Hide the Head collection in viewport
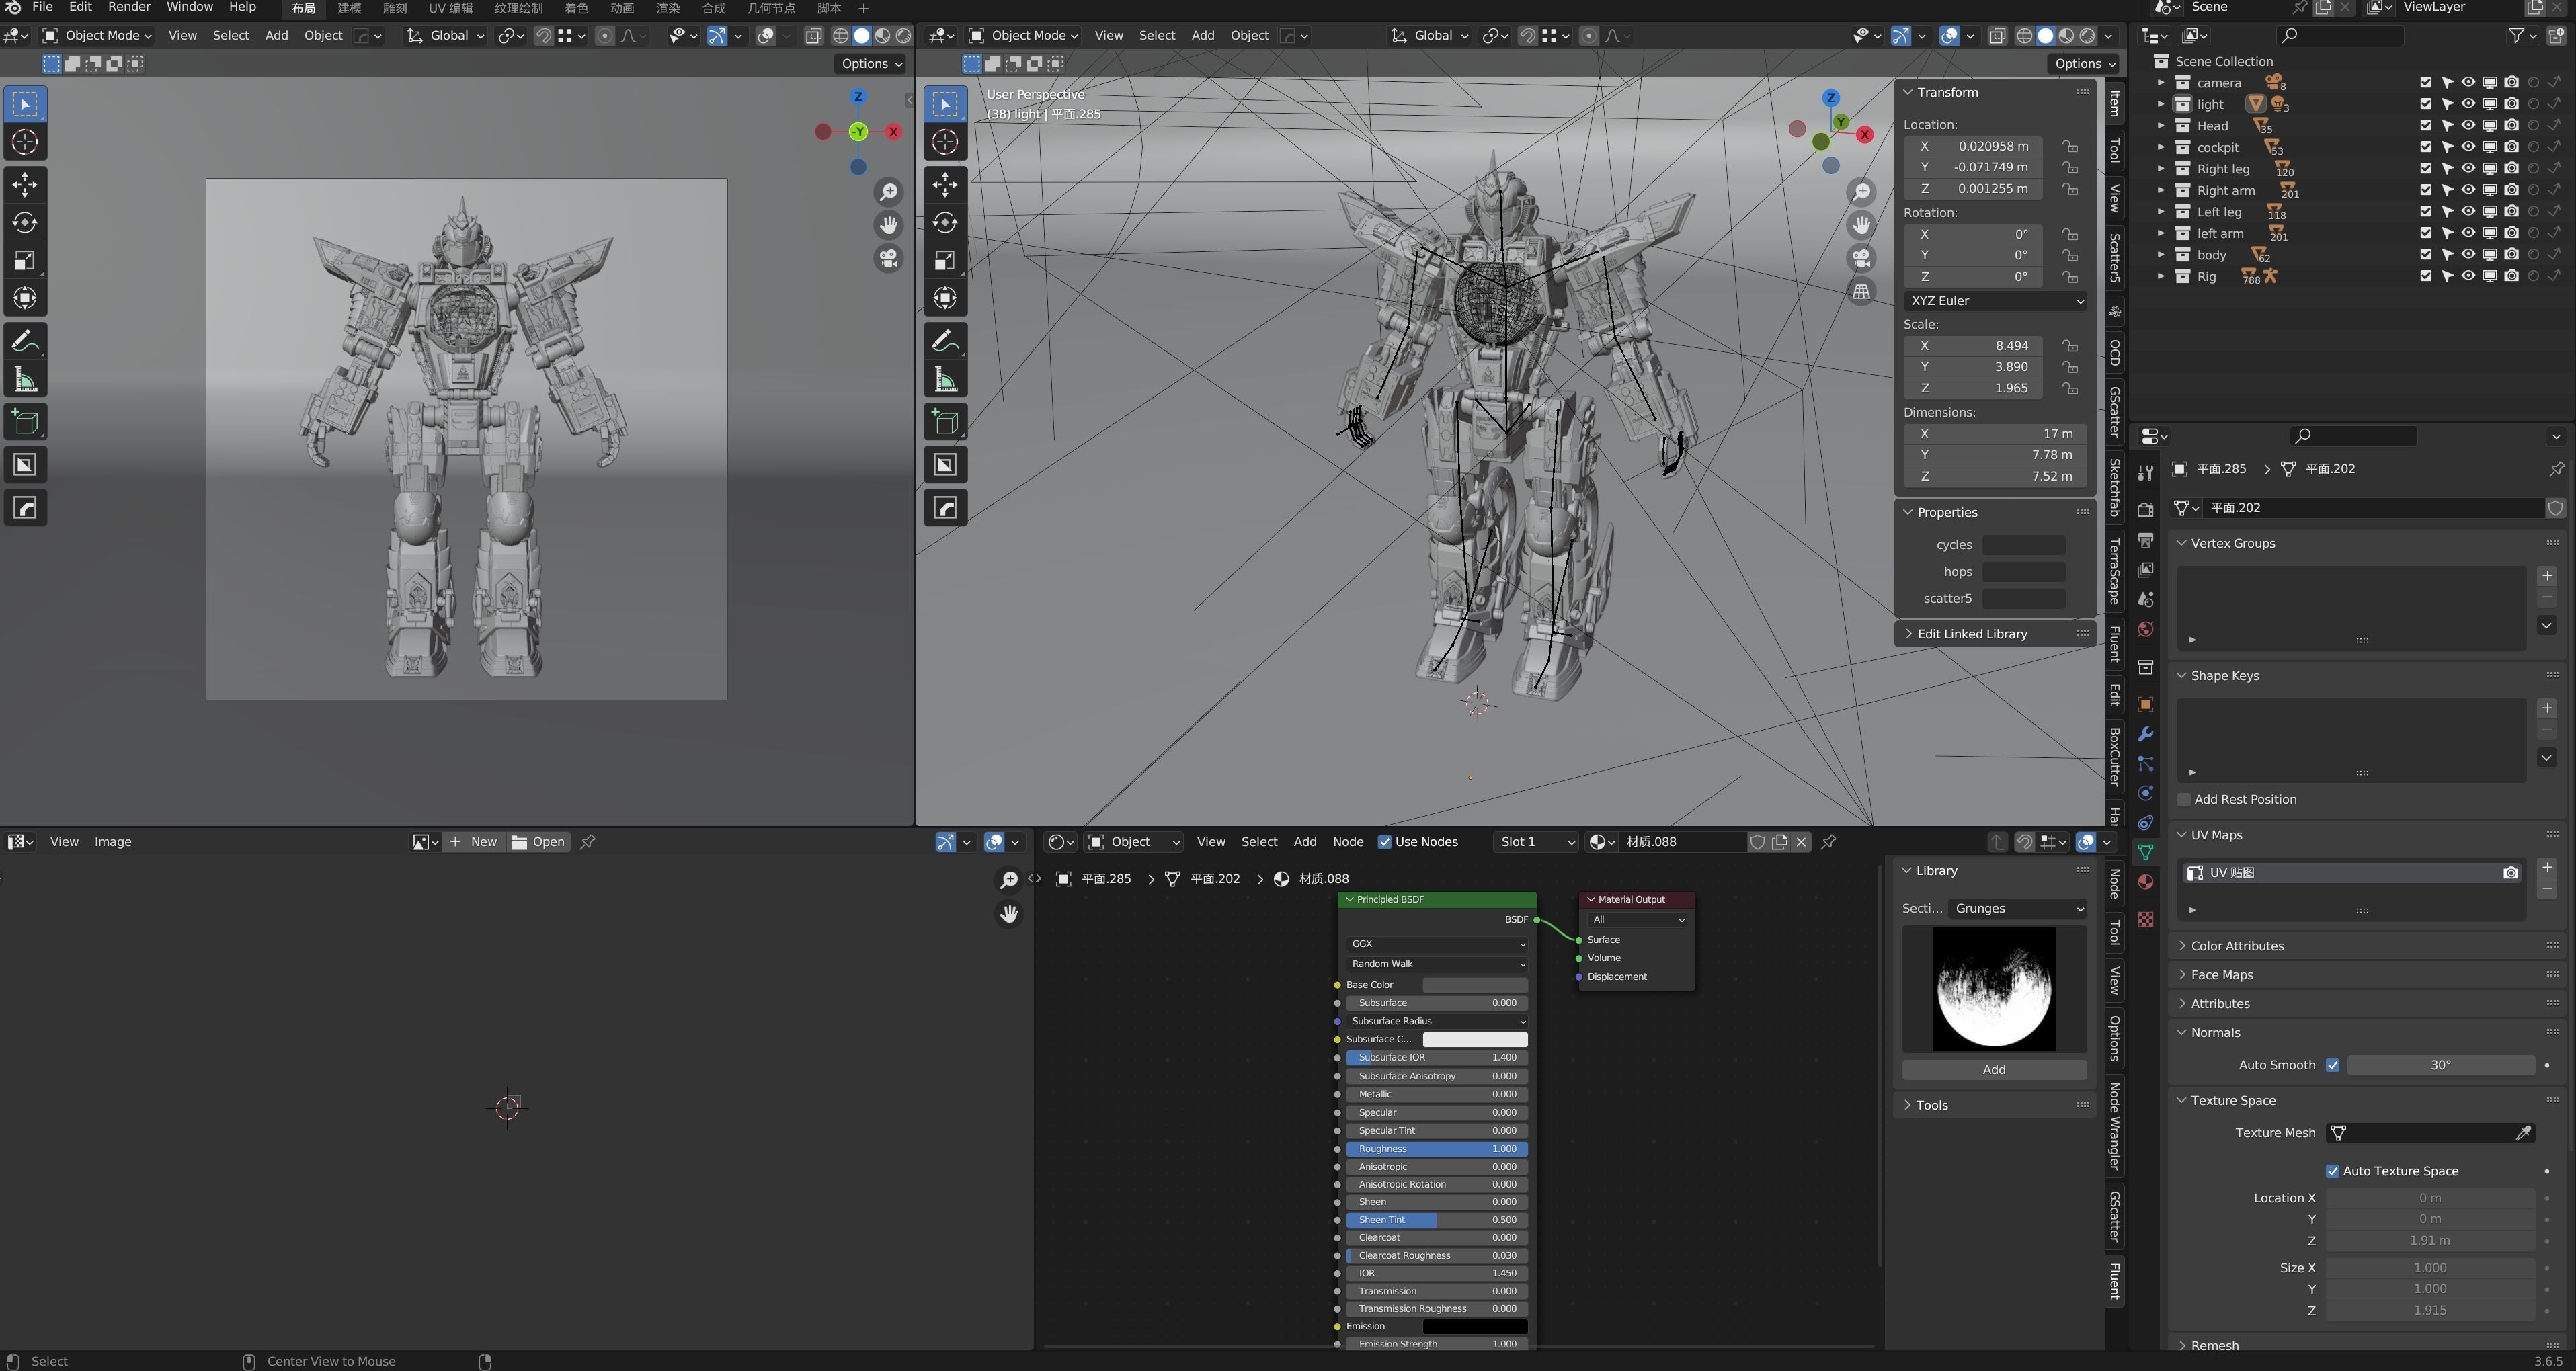The height and width of the screenshot is (1371, 2576). tap(2468, 126)
